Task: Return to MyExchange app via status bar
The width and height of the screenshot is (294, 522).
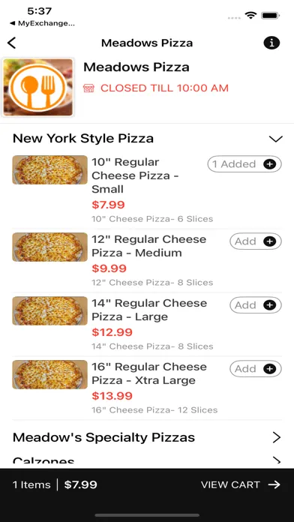Action: [42, 23]
